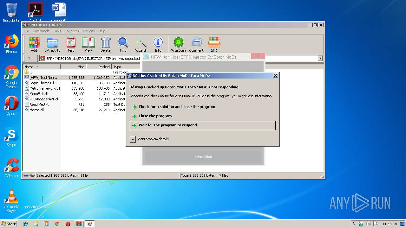Open the Start menu
This screenshot has width=406, height=228.
pos(9,224)
